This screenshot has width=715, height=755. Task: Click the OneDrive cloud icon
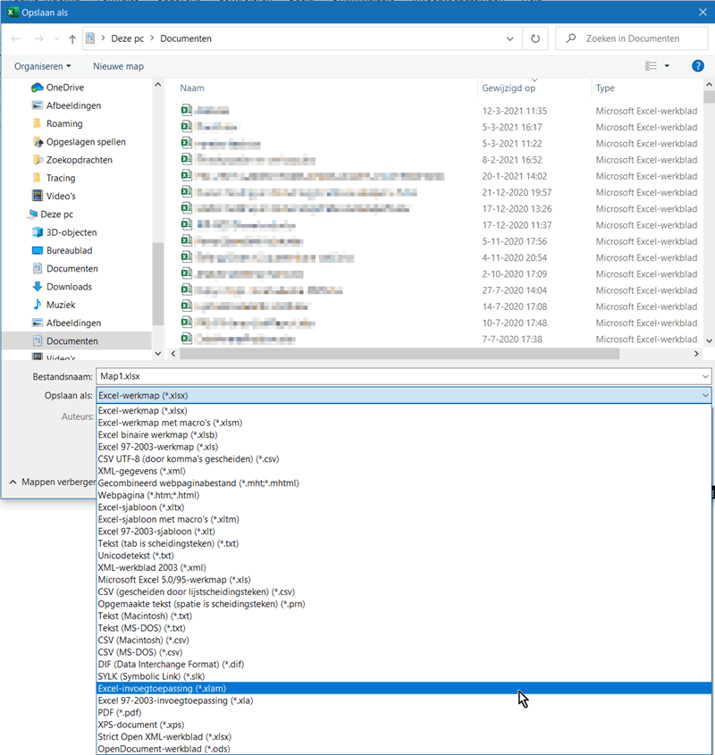click(38, 88)
